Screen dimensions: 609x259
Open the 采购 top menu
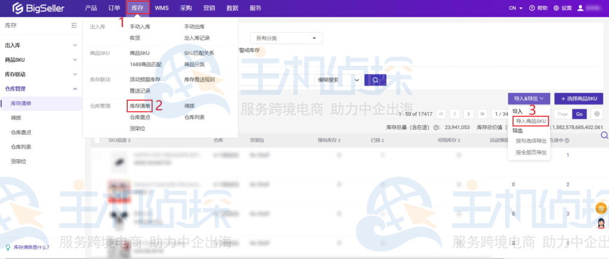click(186, 8)
